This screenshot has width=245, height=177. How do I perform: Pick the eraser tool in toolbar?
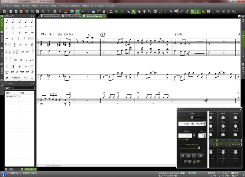[139, 11]
